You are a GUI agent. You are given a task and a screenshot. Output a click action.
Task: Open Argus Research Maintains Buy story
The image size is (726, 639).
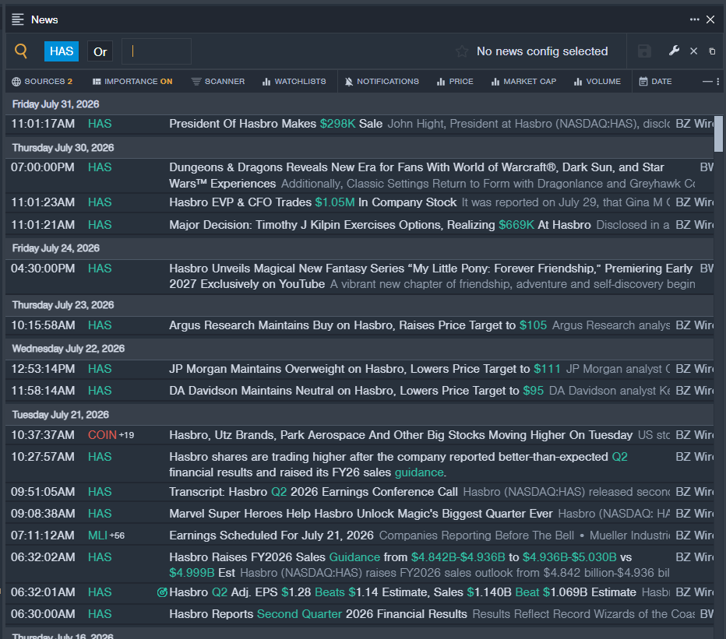(358, 325)
